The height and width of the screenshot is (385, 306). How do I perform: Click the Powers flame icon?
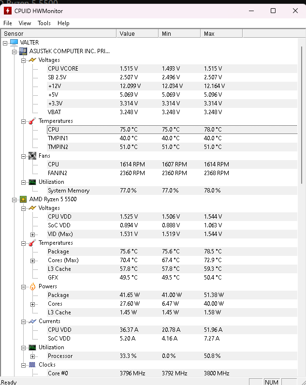32,286
